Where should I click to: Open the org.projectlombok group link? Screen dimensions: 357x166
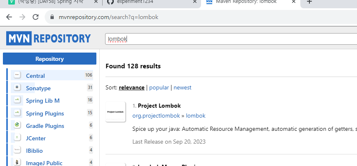tap(156, 115)
